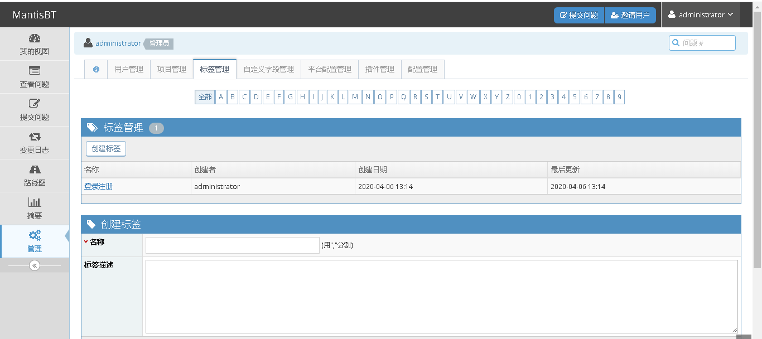762x339 pixels.
Task: Collapse the left sidebar with the chevron
Action: (x=35, y=265)
